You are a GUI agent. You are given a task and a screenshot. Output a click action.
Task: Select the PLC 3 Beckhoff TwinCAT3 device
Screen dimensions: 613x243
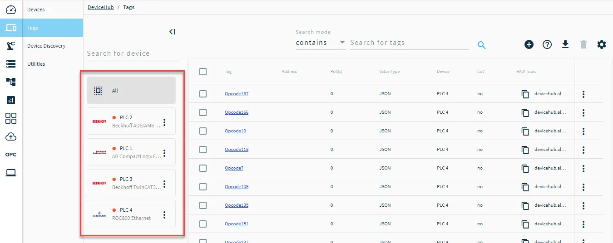coord(131,183)
